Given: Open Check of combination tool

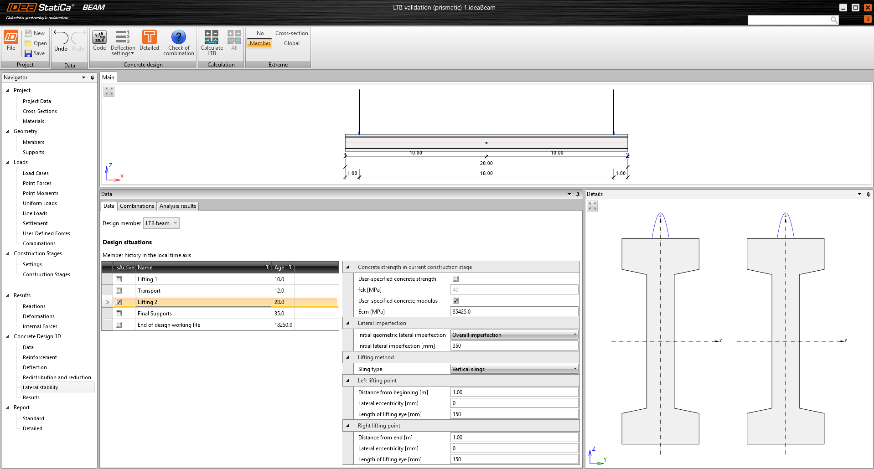Looking at the screenshot, I should click(178, 37).
